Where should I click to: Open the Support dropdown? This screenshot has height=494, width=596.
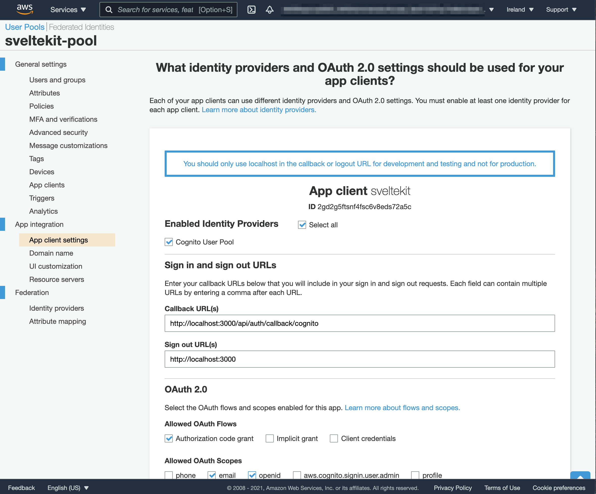(561, 9)
